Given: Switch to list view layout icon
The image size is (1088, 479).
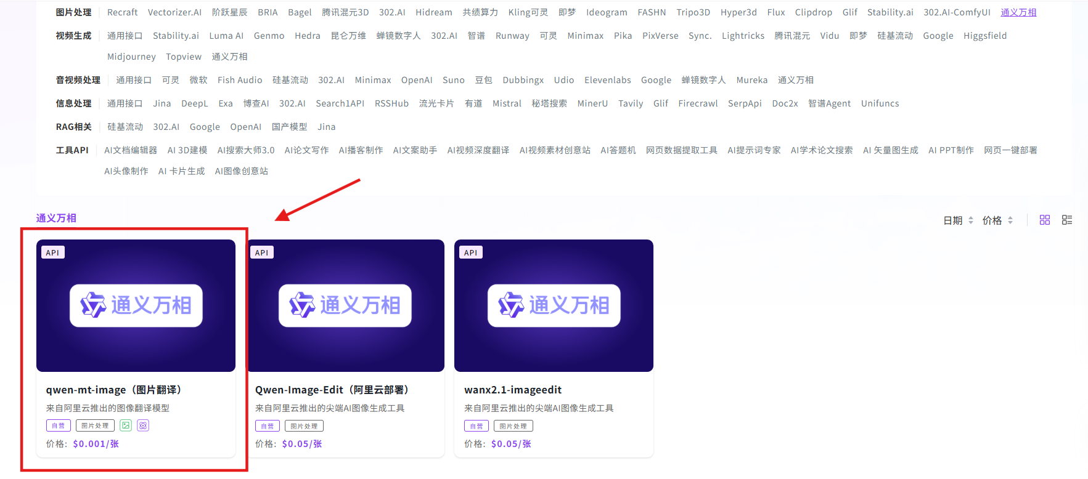Looking at the screenshot, I should 1067,220.
